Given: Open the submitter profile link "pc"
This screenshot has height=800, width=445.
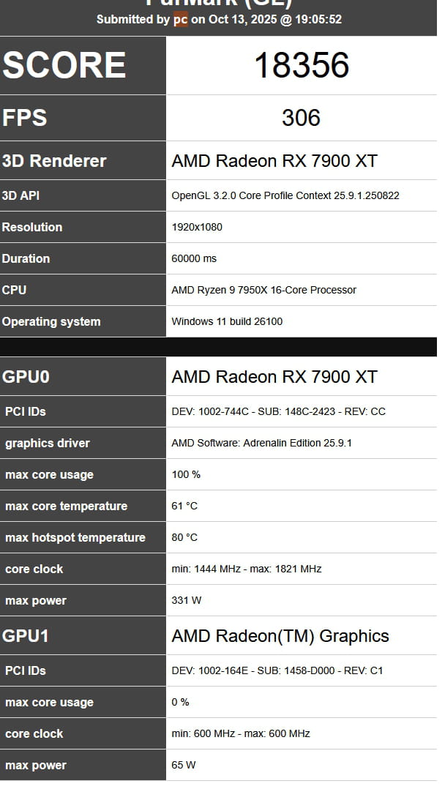Looking at the screenshot, I should tap(180, 20).
